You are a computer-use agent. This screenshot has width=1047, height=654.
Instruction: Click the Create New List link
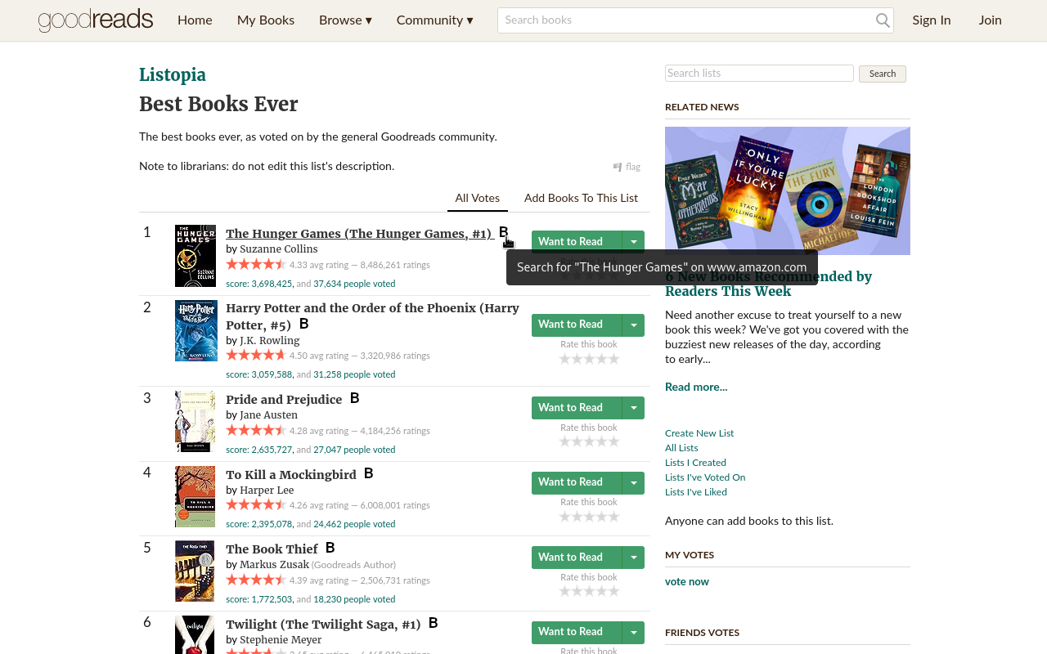(699, 433)
